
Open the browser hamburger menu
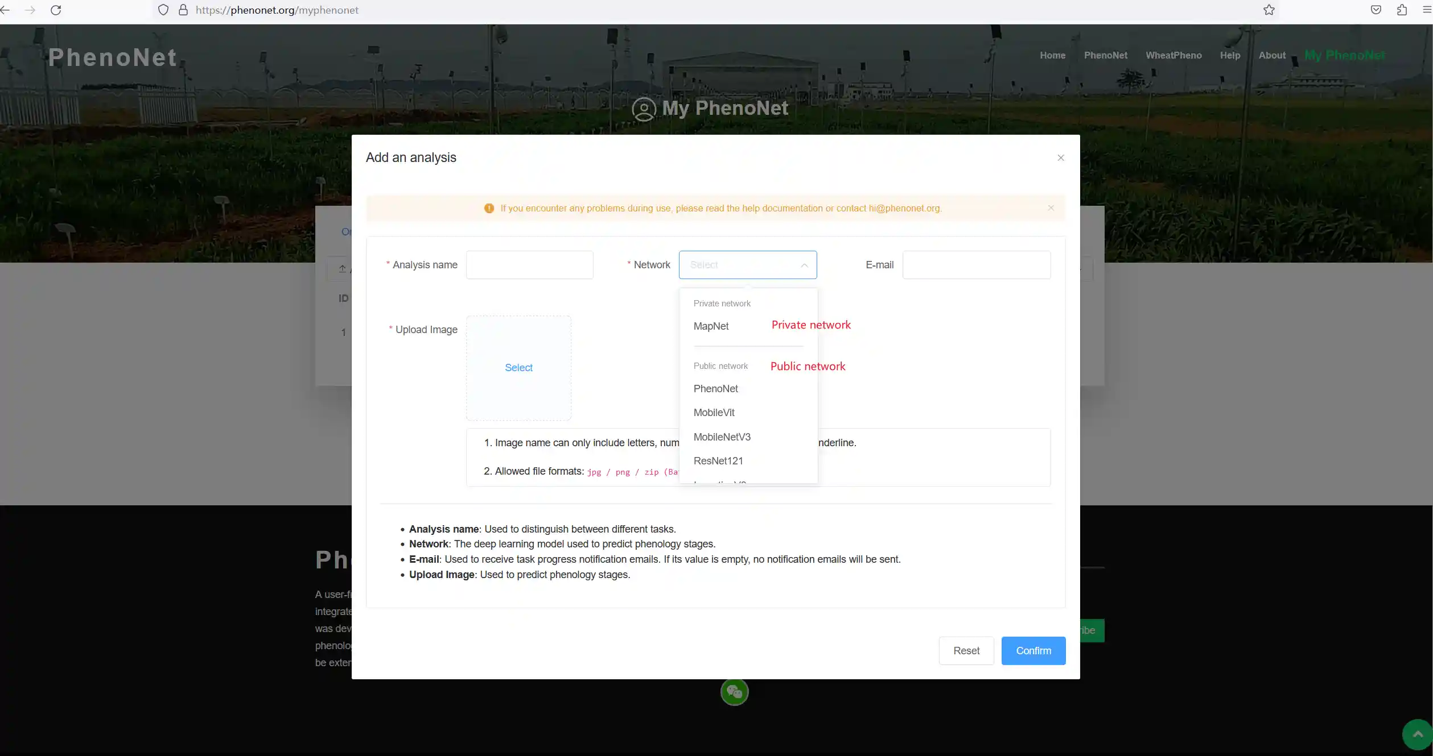click(1427, 10)
